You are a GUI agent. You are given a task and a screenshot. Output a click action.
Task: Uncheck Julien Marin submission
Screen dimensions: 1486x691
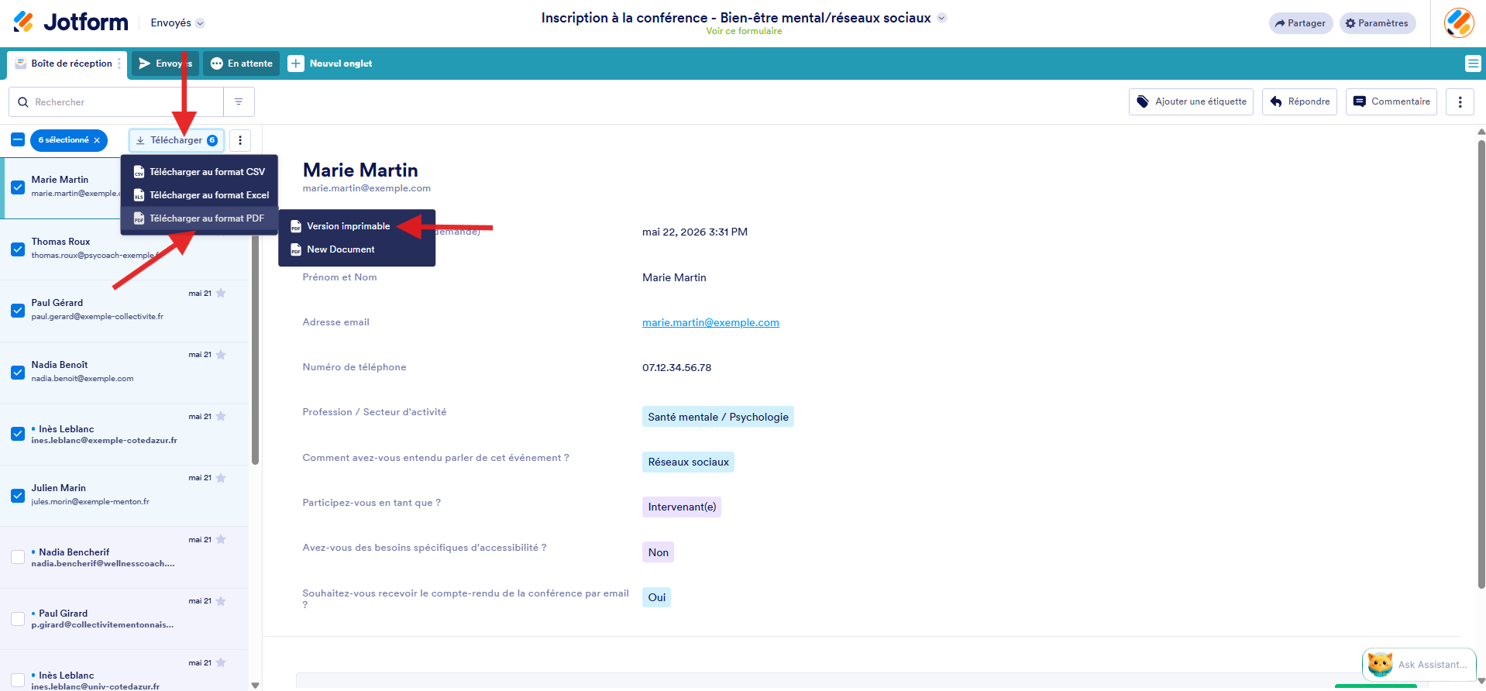pos(18,496)
